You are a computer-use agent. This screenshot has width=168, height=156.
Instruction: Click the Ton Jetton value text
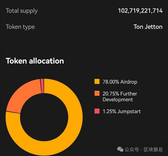(148, 27)
